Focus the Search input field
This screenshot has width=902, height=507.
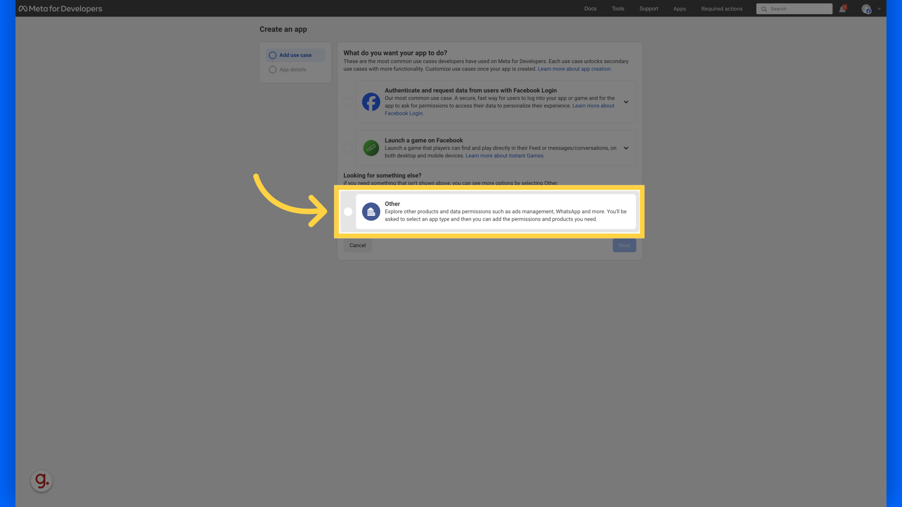click(x=794, y=9)
